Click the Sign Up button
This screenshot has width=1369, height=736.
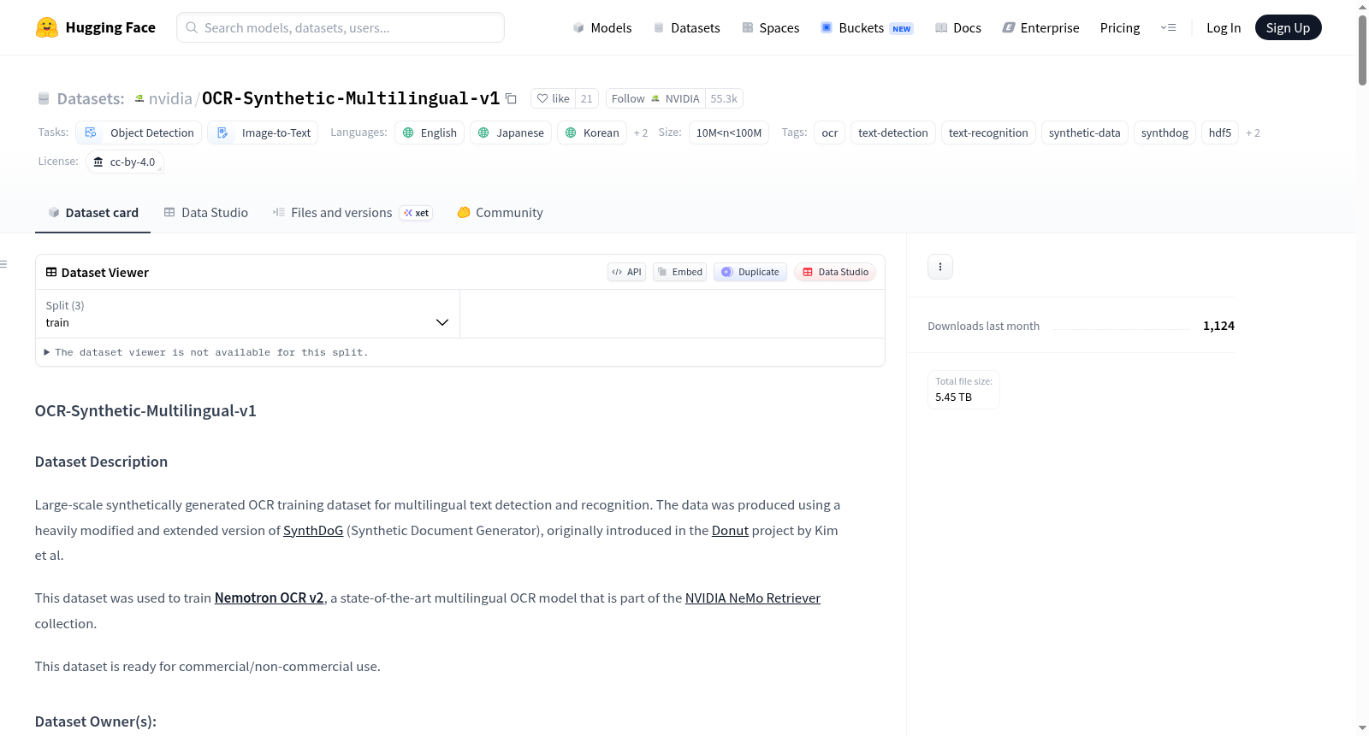(1288, 27)
